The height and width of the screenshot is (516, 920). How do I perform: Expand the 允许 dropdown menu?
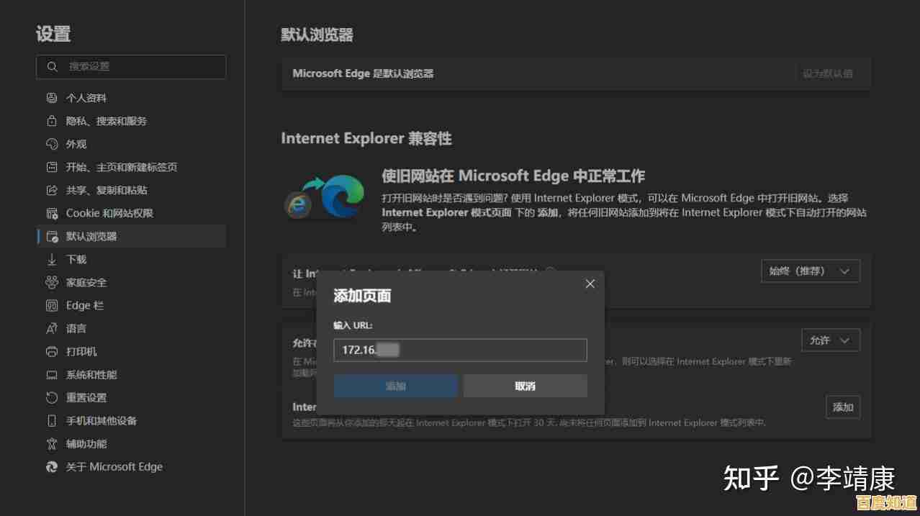(x=830, y=340)
